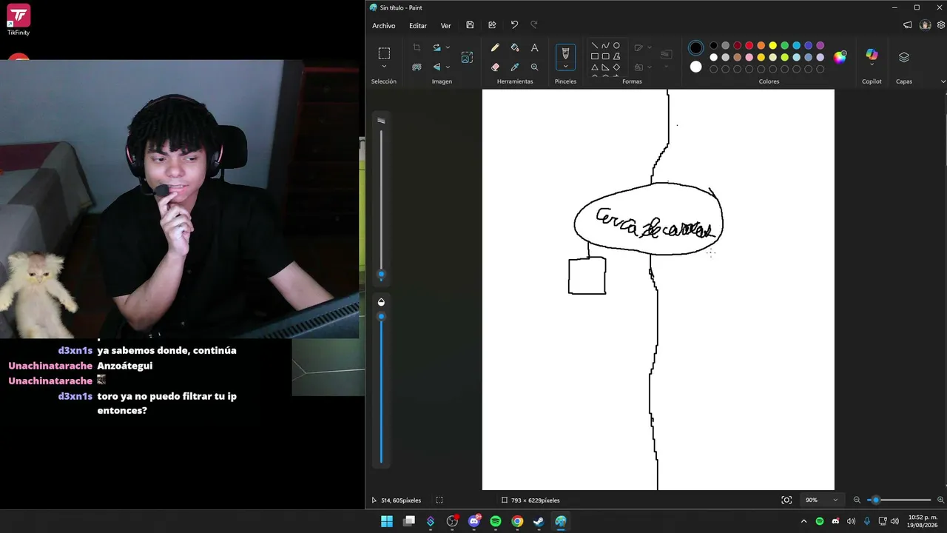Viewport: 947px width, 533px height.
Task: Pick the red color swatch
Action: 749,46
